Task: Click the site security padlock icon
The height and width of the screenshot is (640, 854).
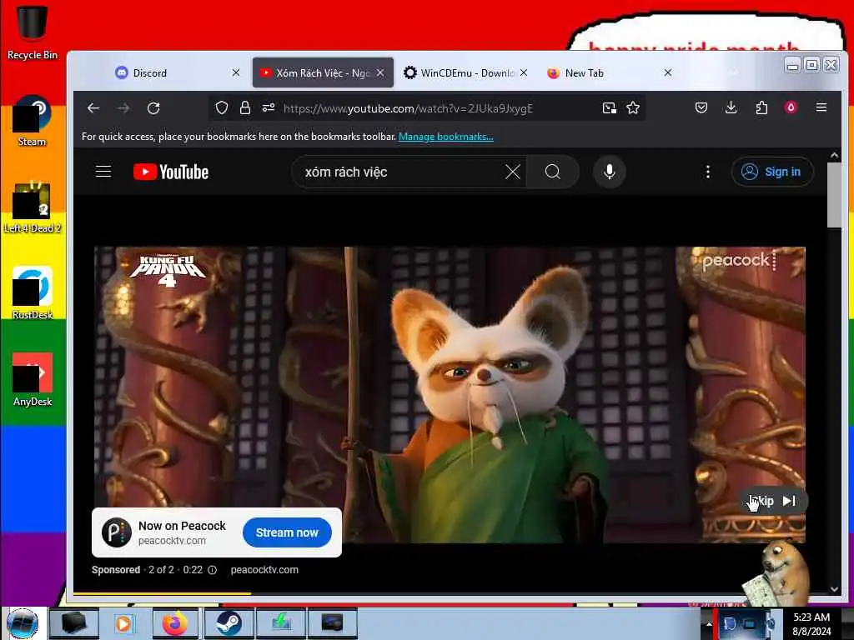Action: pyautogui.click(x=245, y=107)
